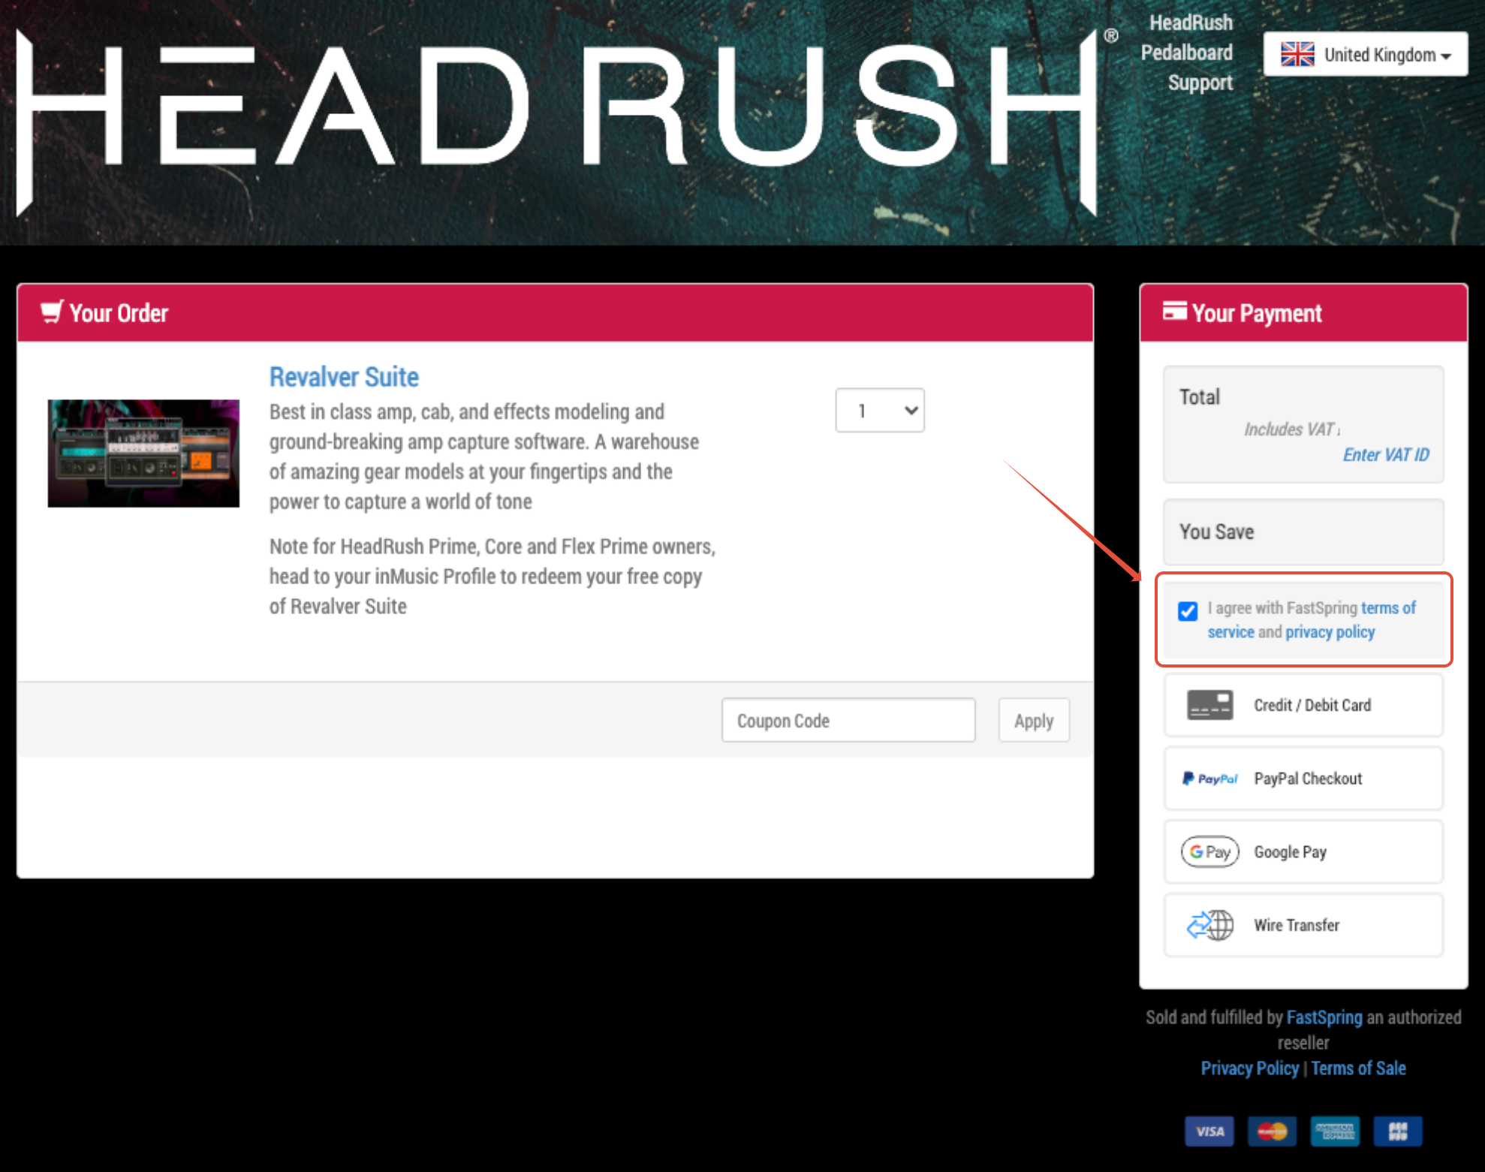Click the Google Pay logo icon
This screenshot has width=1485, height=1172.
[x=1209, y=851]
